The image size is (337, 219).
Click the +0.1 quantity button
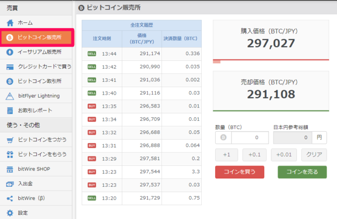tap(254, 155)
